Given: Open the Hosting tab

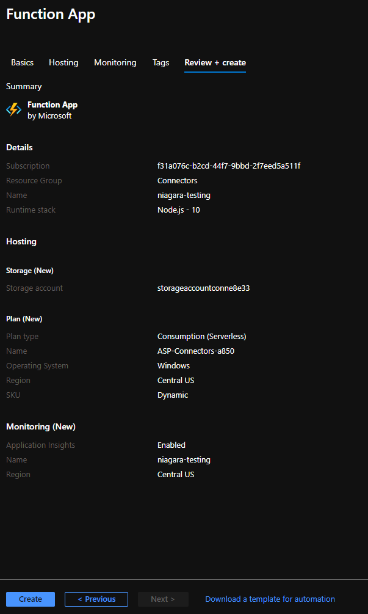Looking at the screenshot, I should click(x=63, y=62).
